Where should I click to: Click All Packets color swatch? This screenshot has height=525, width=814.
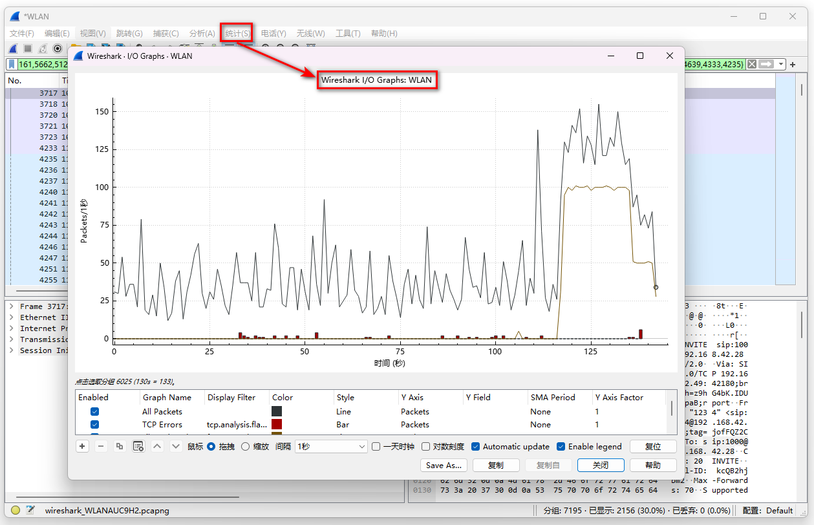pos(277,411)
